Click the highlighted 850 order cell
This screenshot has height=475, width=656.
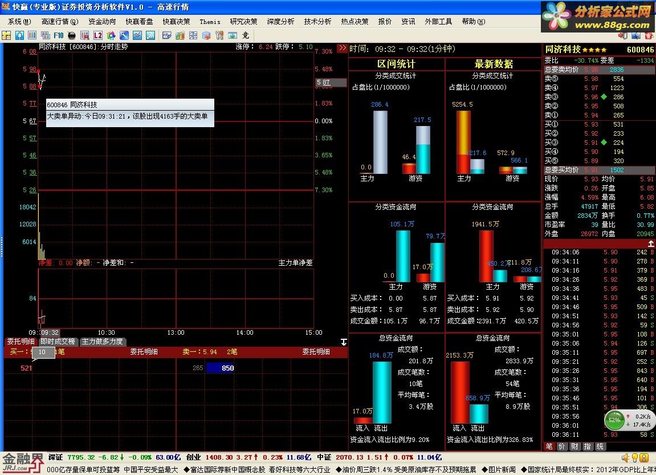pos(220,368)
